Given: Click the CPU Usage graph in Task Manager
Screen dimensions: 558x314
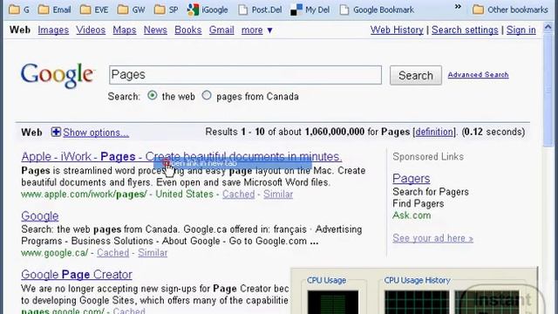Looking at the screenshot, I should click(x=333, y=303).
